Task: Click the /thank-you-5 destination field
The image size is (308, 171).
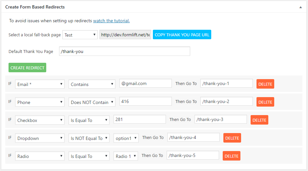Action: 193,155
